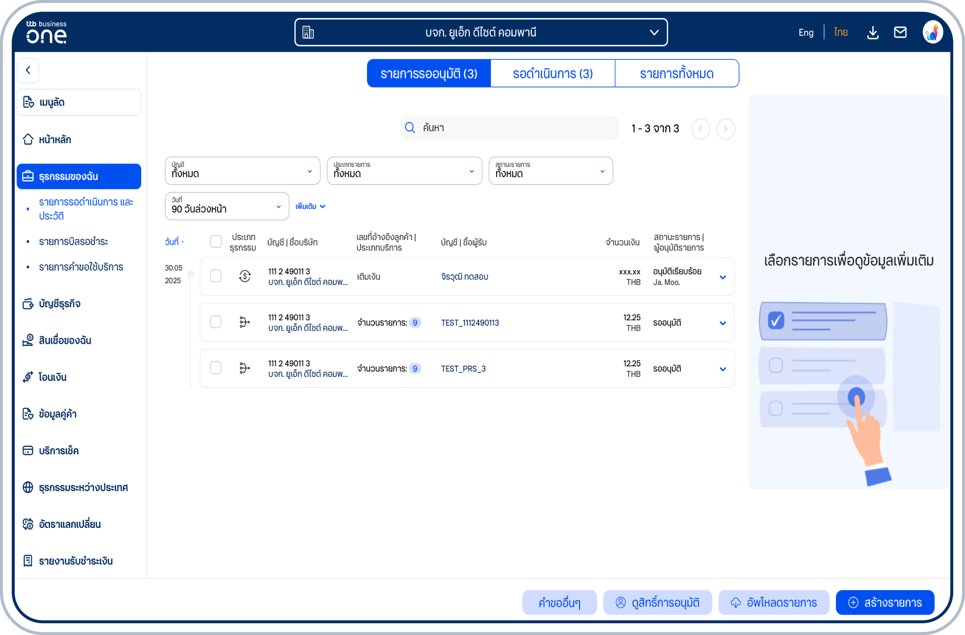The height and width of the screenshot is (635, 965).
Task: Go to next page arrow
Action: point(725,129)
